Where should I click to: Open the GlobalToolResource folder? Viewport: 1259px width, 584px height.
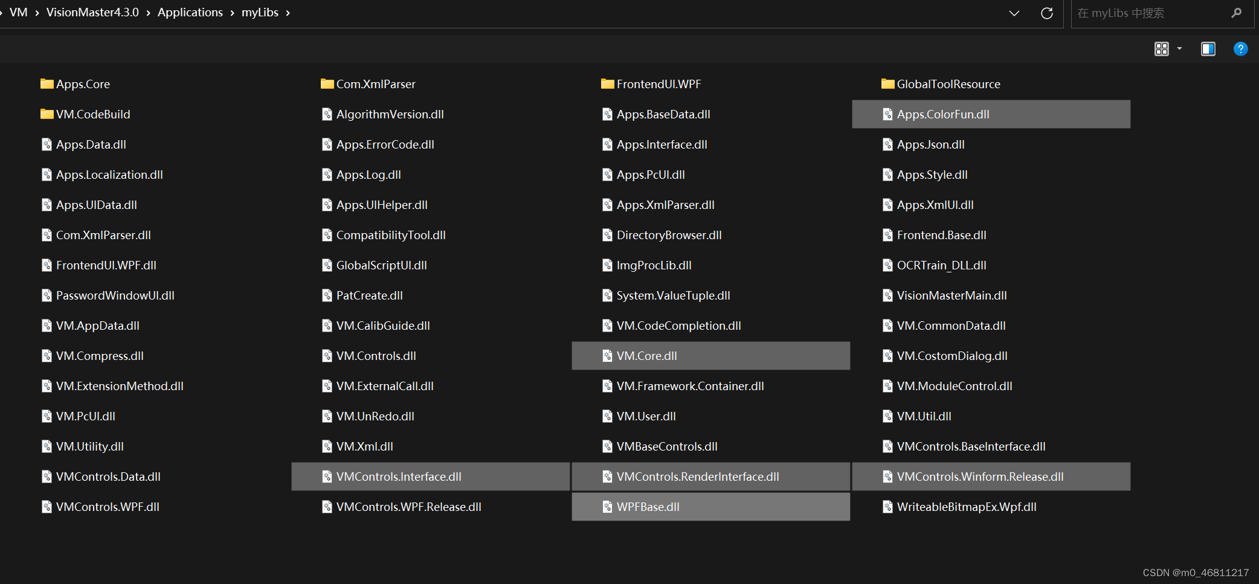[947, 84]
